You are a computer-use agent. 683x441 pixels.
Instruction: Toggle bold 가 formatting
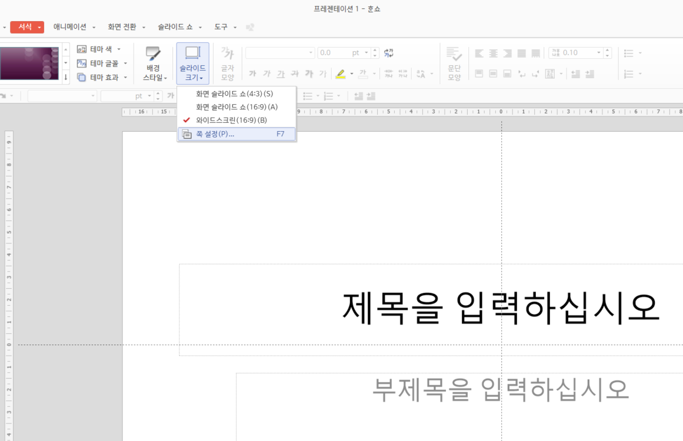[252, 74]
